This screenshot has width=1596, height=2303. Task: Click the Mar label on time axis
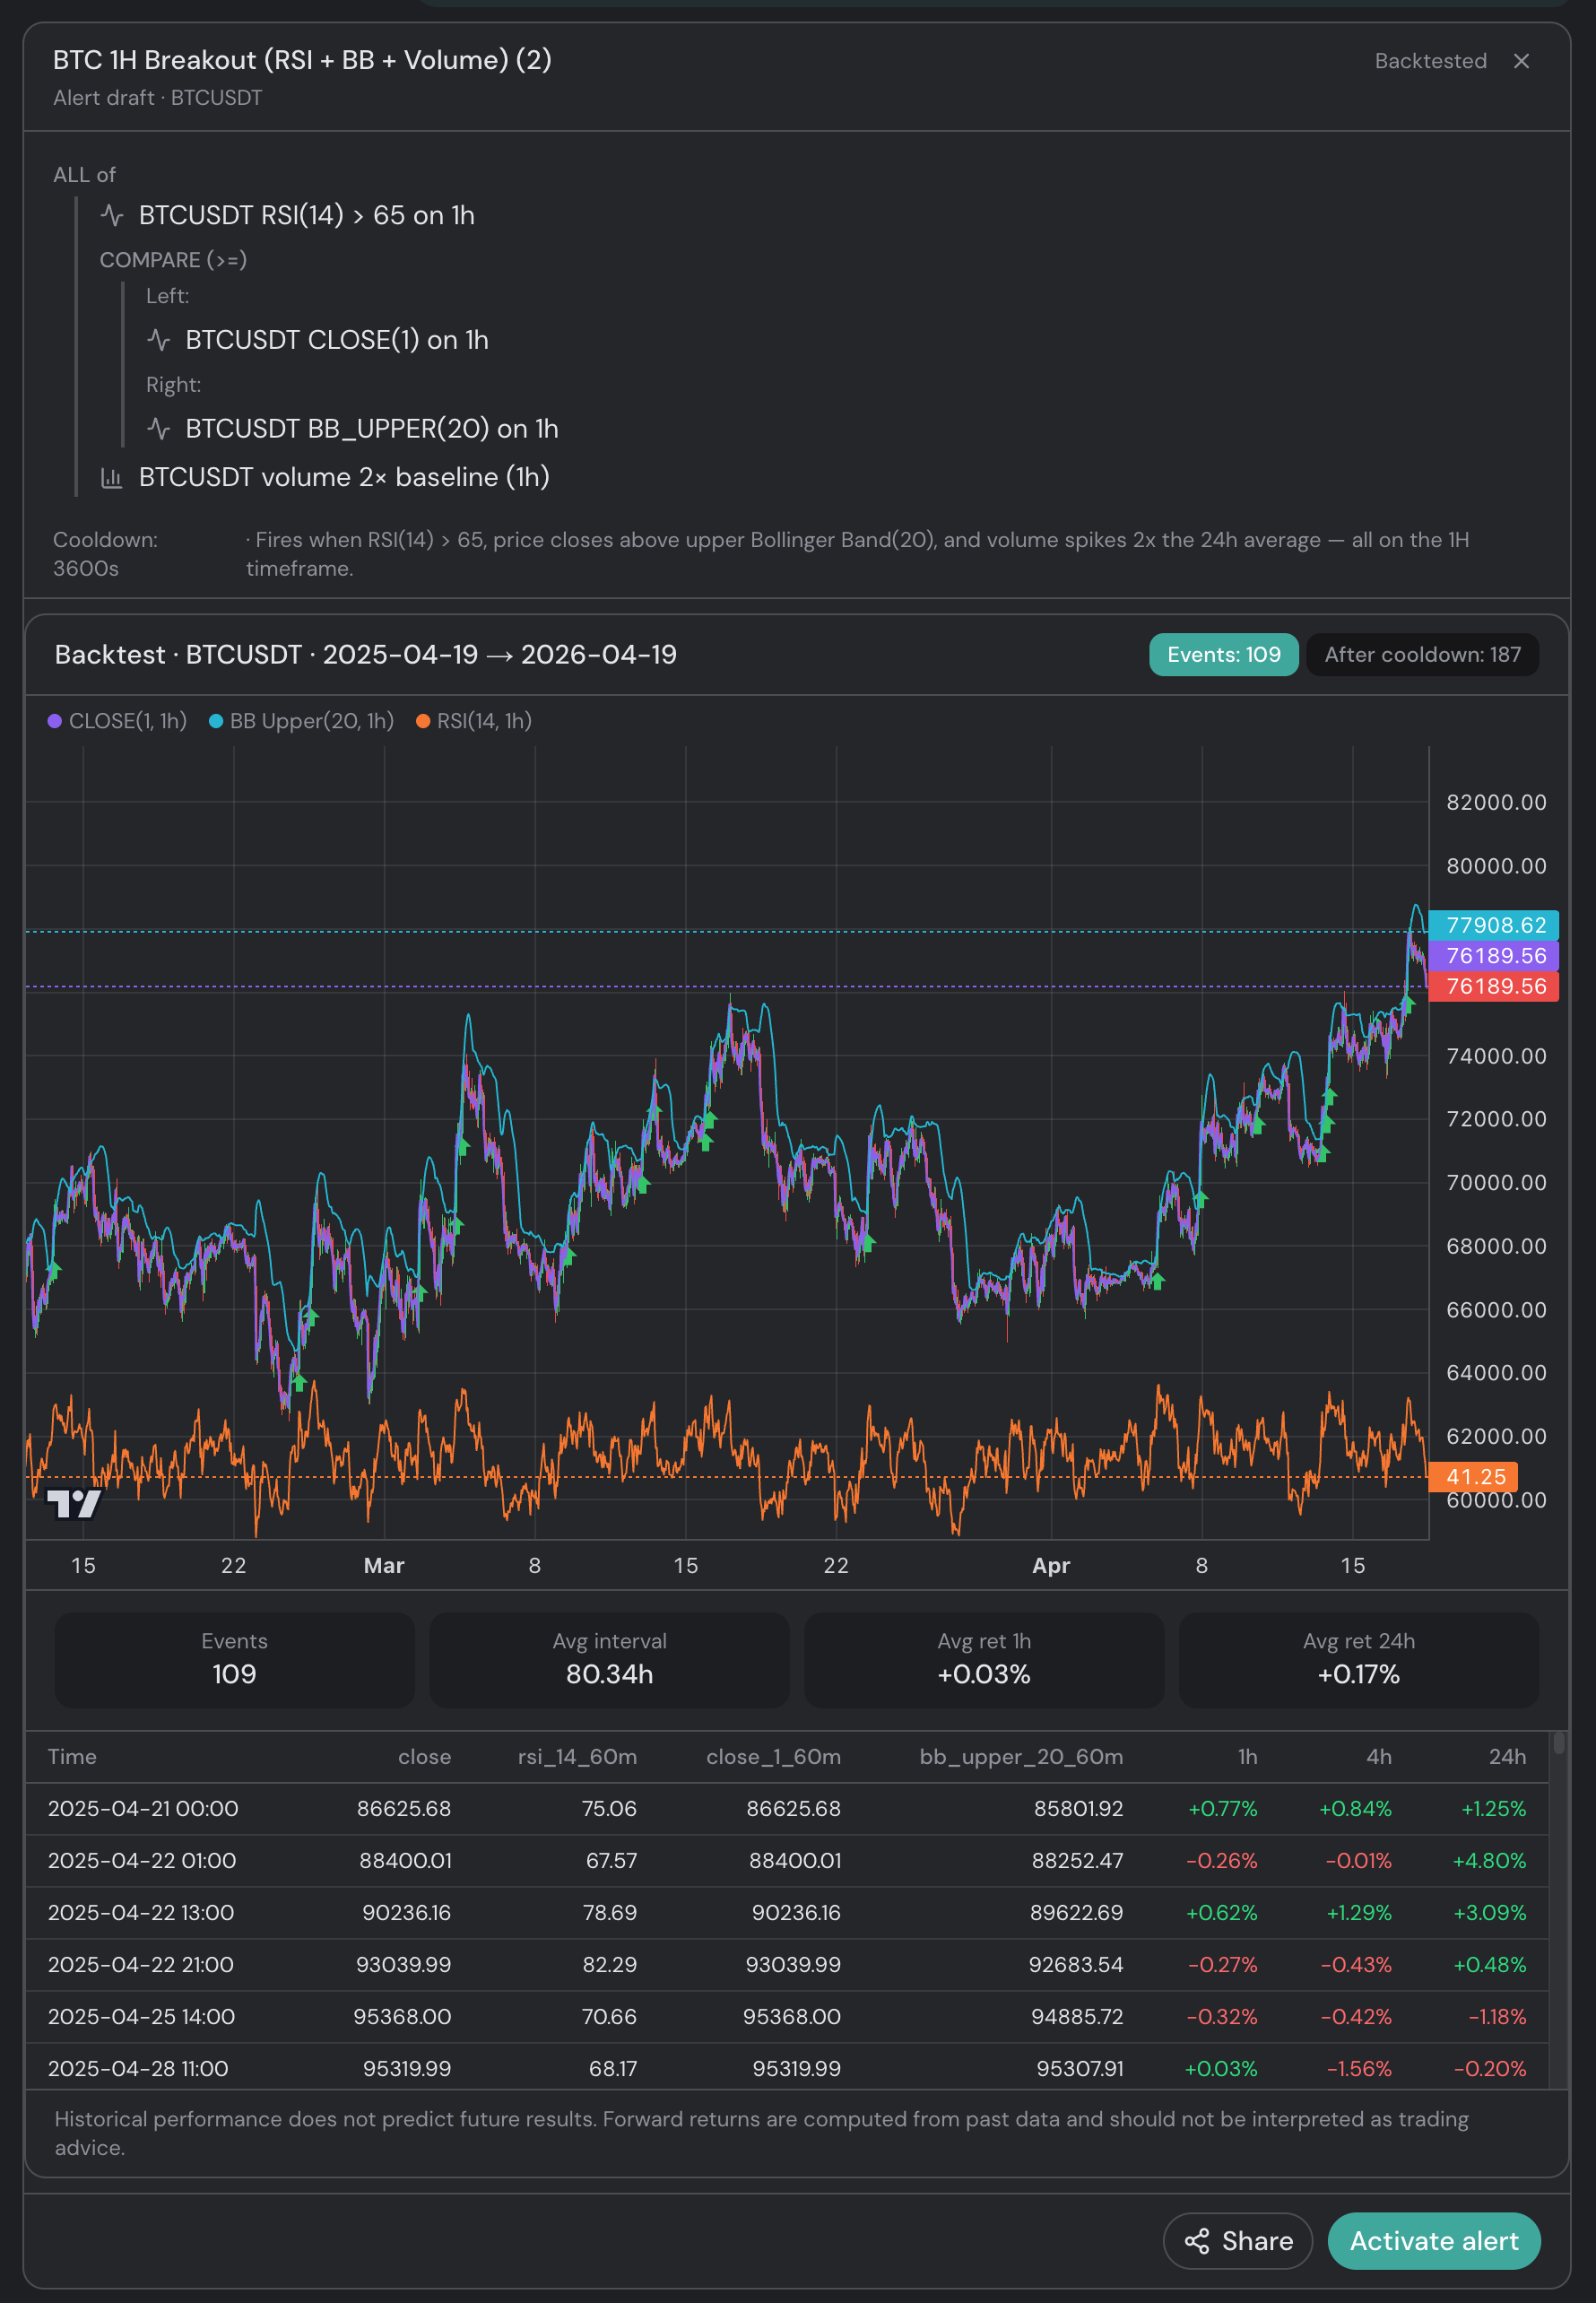384,1566
